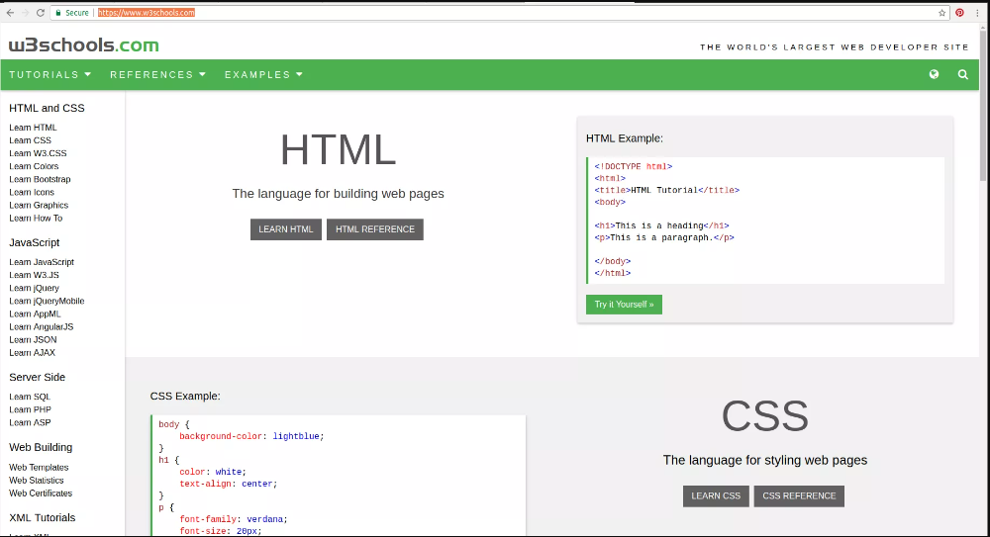This screenshot has height=537, width=990.
Task: Click the JavaScript sidebar heading
Action: tap(34, 242)
